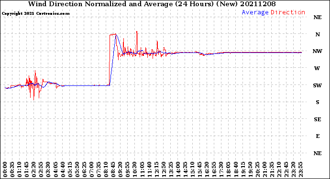Click the 'Copyright 2021 Cartronics.com' text
The height and width of the screenshot is (179, 330).
(x=35, y=13)
